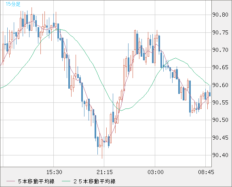Click the 21:15 time axis label
The image size is (232, 187).
coord(105,172)
